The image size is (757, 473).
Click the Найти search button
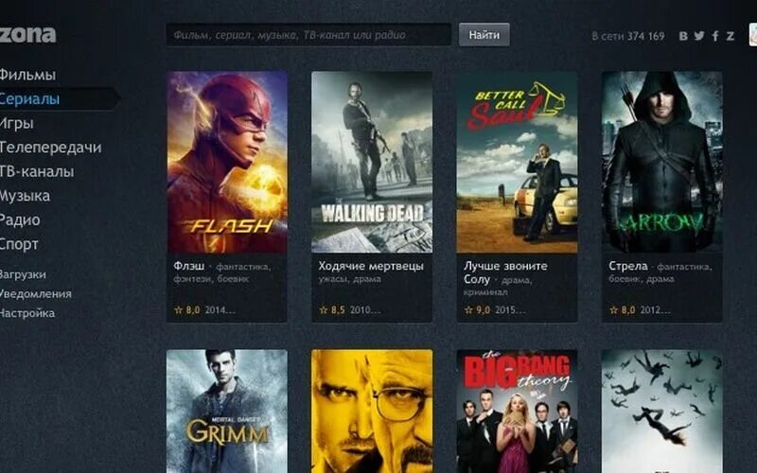[x=484, y=35]
